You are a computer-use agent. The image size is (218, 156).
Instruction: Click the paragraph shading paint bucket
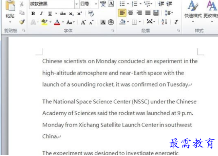click(122, 22)
